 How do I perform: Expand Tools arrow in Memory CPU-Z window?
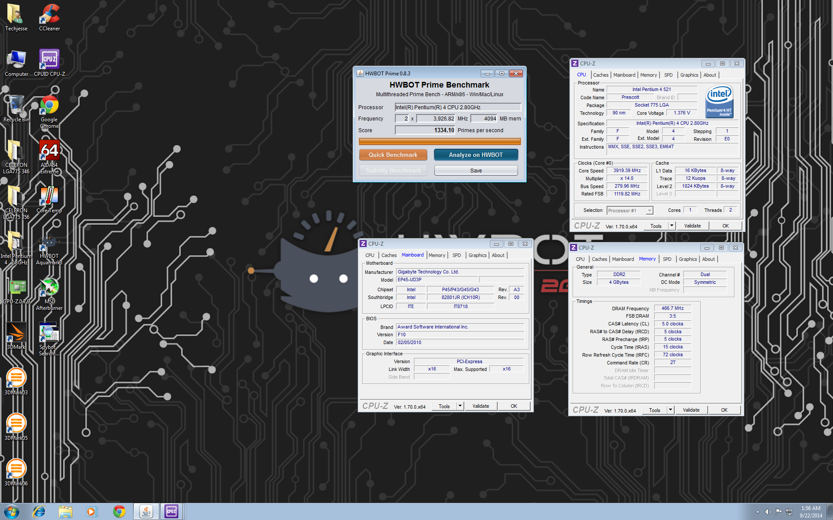tap(671, 410)
